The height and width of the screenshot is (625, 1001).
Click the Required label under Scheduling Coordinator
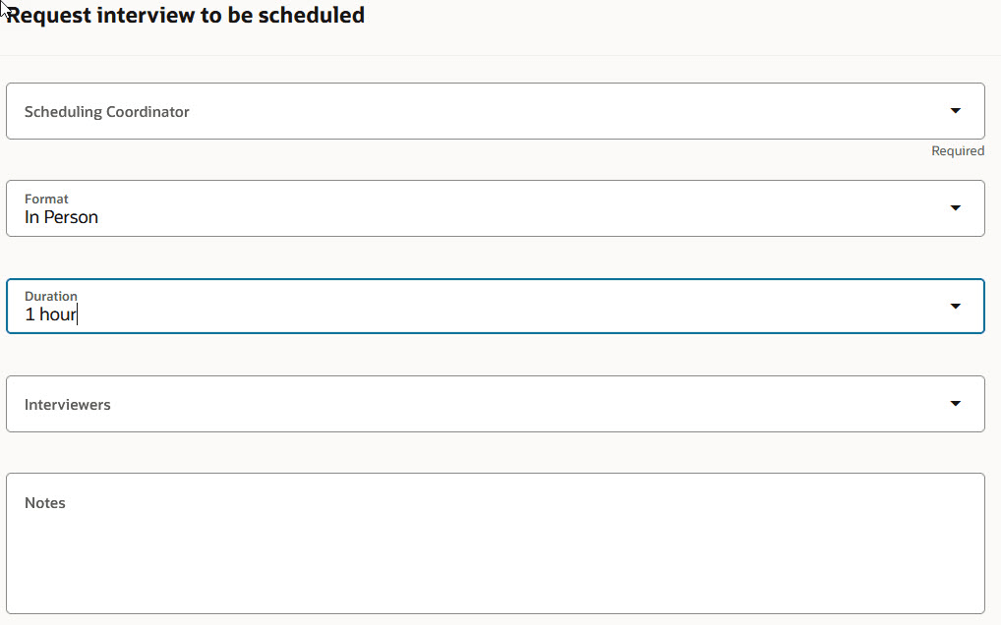click(x=958, y=150)
